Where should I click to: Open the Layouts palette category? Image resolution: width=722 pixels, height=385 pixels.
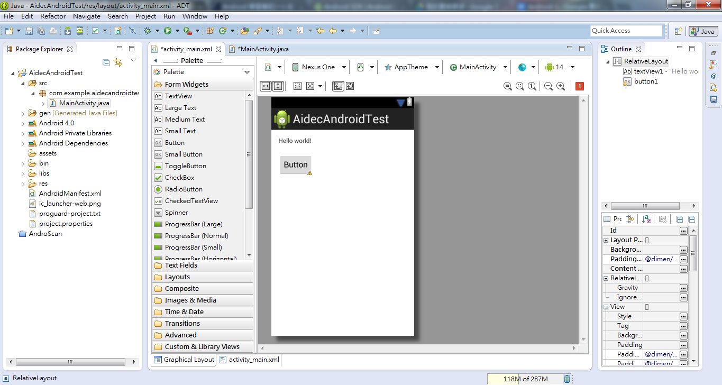tap(203, 277)
